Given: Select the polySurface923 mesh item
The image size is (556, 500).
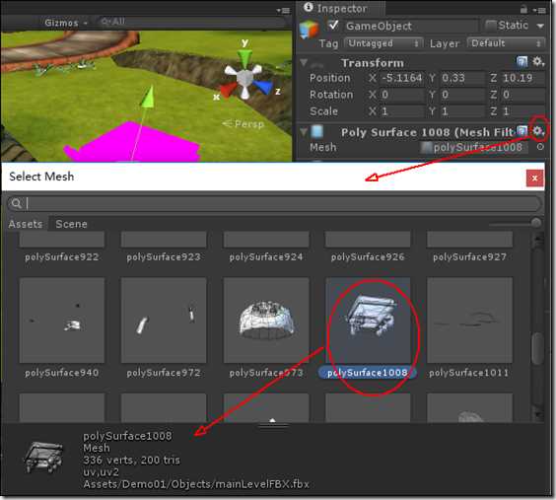Looking at the screenshot, I should click(164, 248).
